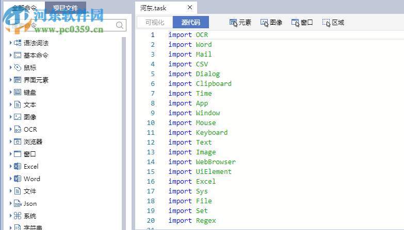Click code line "import CSV"

(x=188, y=64)
